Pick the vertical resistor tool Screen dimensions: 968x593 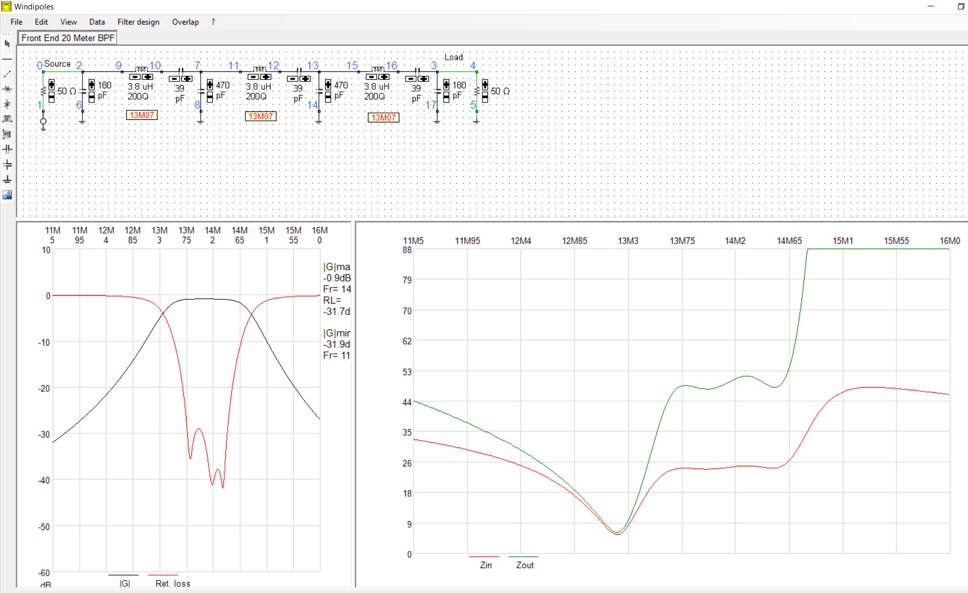coord(7,104)
